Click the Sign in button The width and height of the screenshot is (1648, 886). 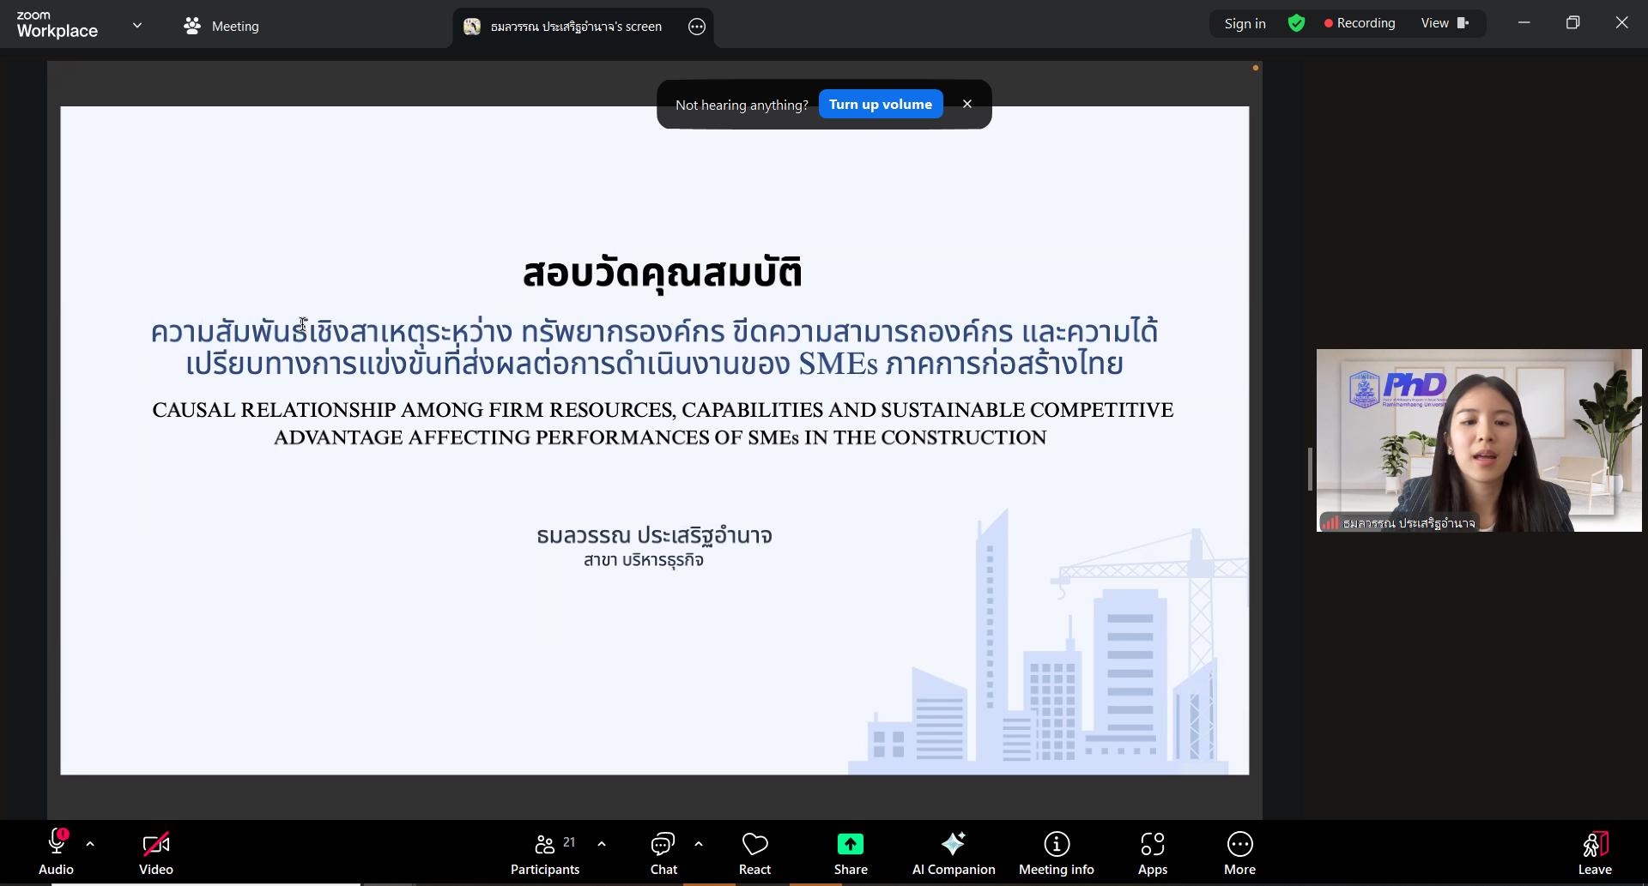coord(1245,24)
